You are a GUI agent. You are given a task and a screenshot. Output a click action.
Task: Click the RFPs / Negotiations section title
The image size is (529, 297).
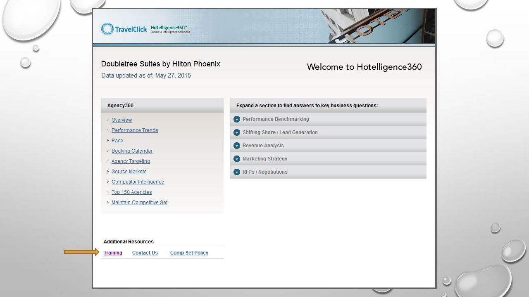point(265,172)
